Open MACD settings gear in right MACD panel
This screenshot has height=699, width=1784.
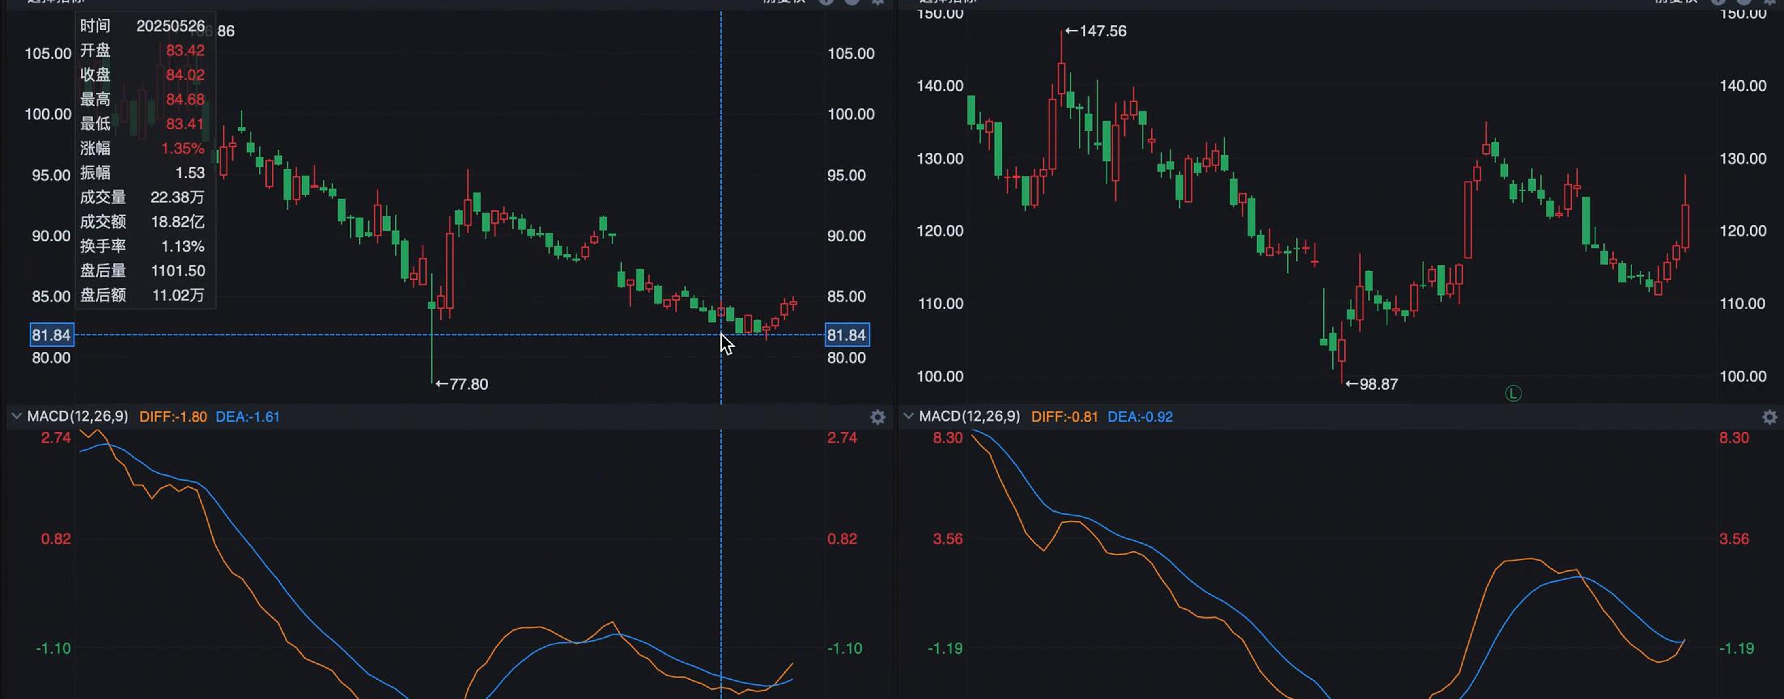[1769, 417]
